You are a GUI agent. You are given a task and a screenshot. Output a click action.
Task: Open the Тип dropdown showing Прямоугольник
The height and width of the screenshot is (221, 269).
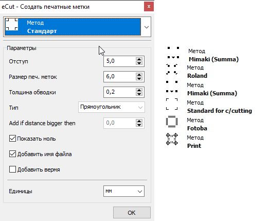pyautogui.click(x=112, y=107)
